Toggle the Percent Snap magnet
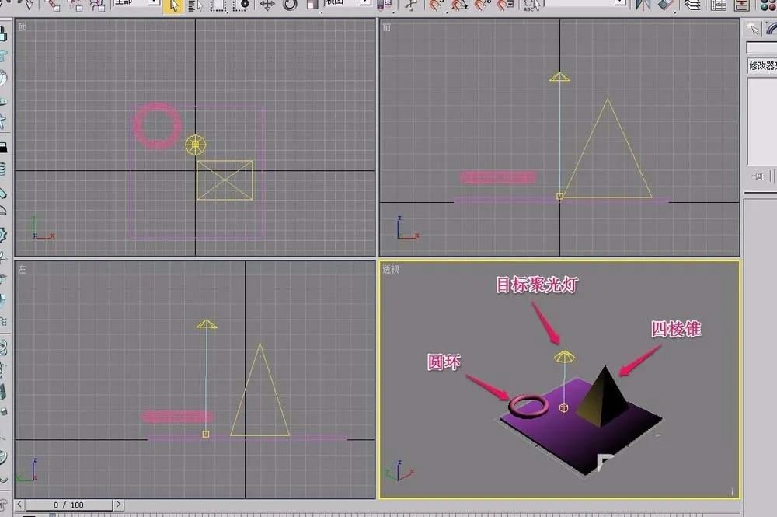 pyautogui.click(x=483, y=5)
